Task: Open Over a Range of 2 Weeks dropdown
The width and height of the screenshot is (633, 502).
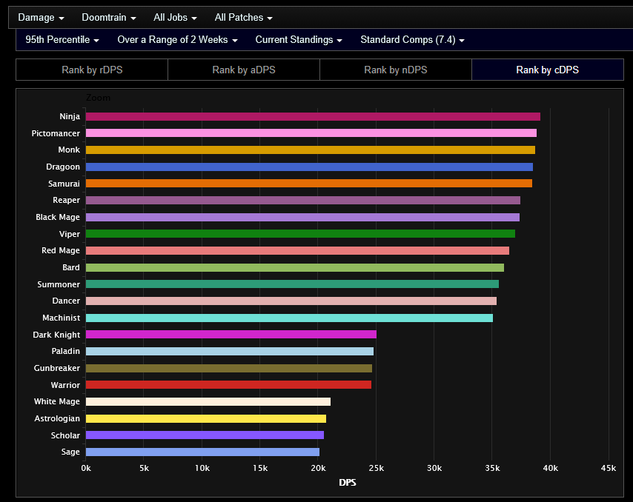Action: click(x=177, y=39)
